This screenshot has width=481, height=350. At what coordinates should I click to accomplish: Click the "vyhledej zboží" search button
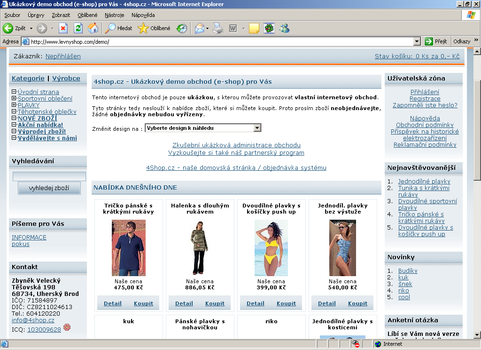[x=49, y=188]
